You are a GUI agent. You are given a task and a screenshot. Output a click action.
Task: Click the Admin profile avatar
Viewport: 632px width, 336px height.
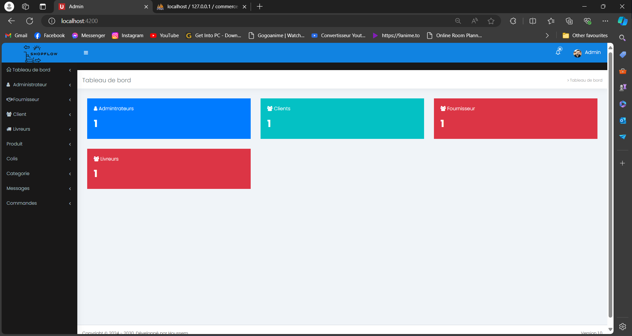577,53
